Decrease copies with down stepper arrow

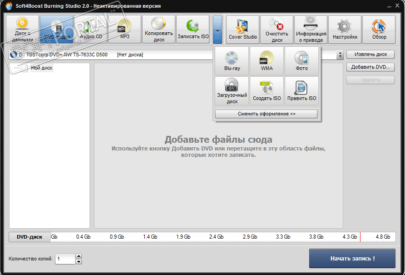point(79,261)
